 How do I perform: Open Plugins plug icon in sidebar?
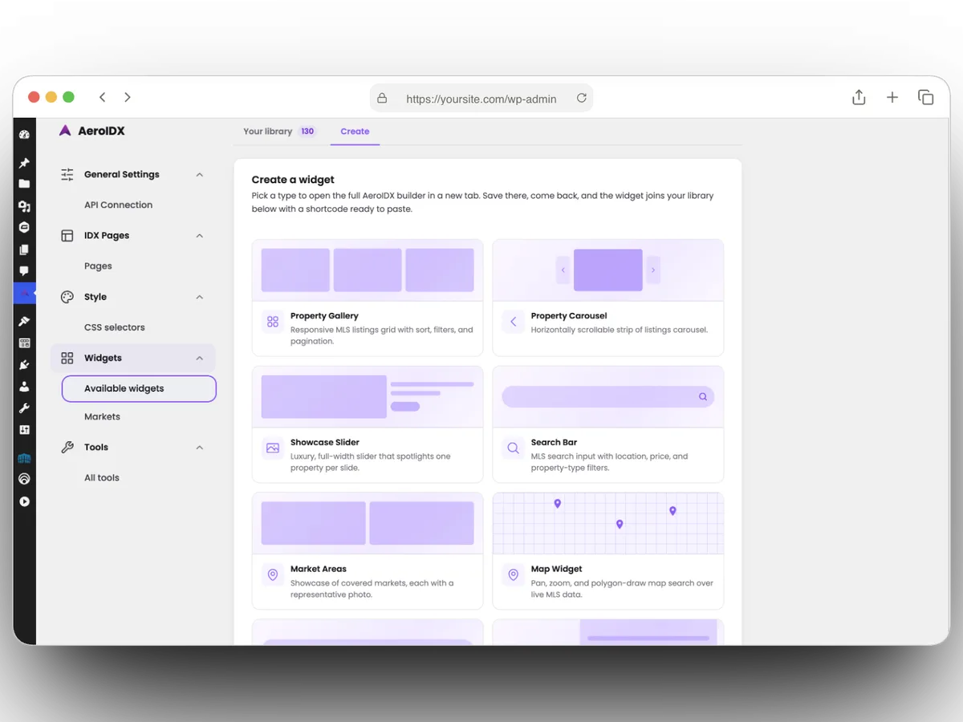click(x=24, y=365)
